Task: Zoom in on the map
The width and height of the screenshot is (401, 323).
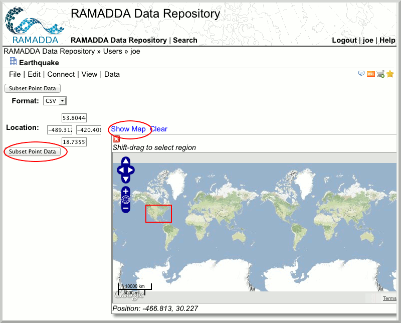Action: 126,191
